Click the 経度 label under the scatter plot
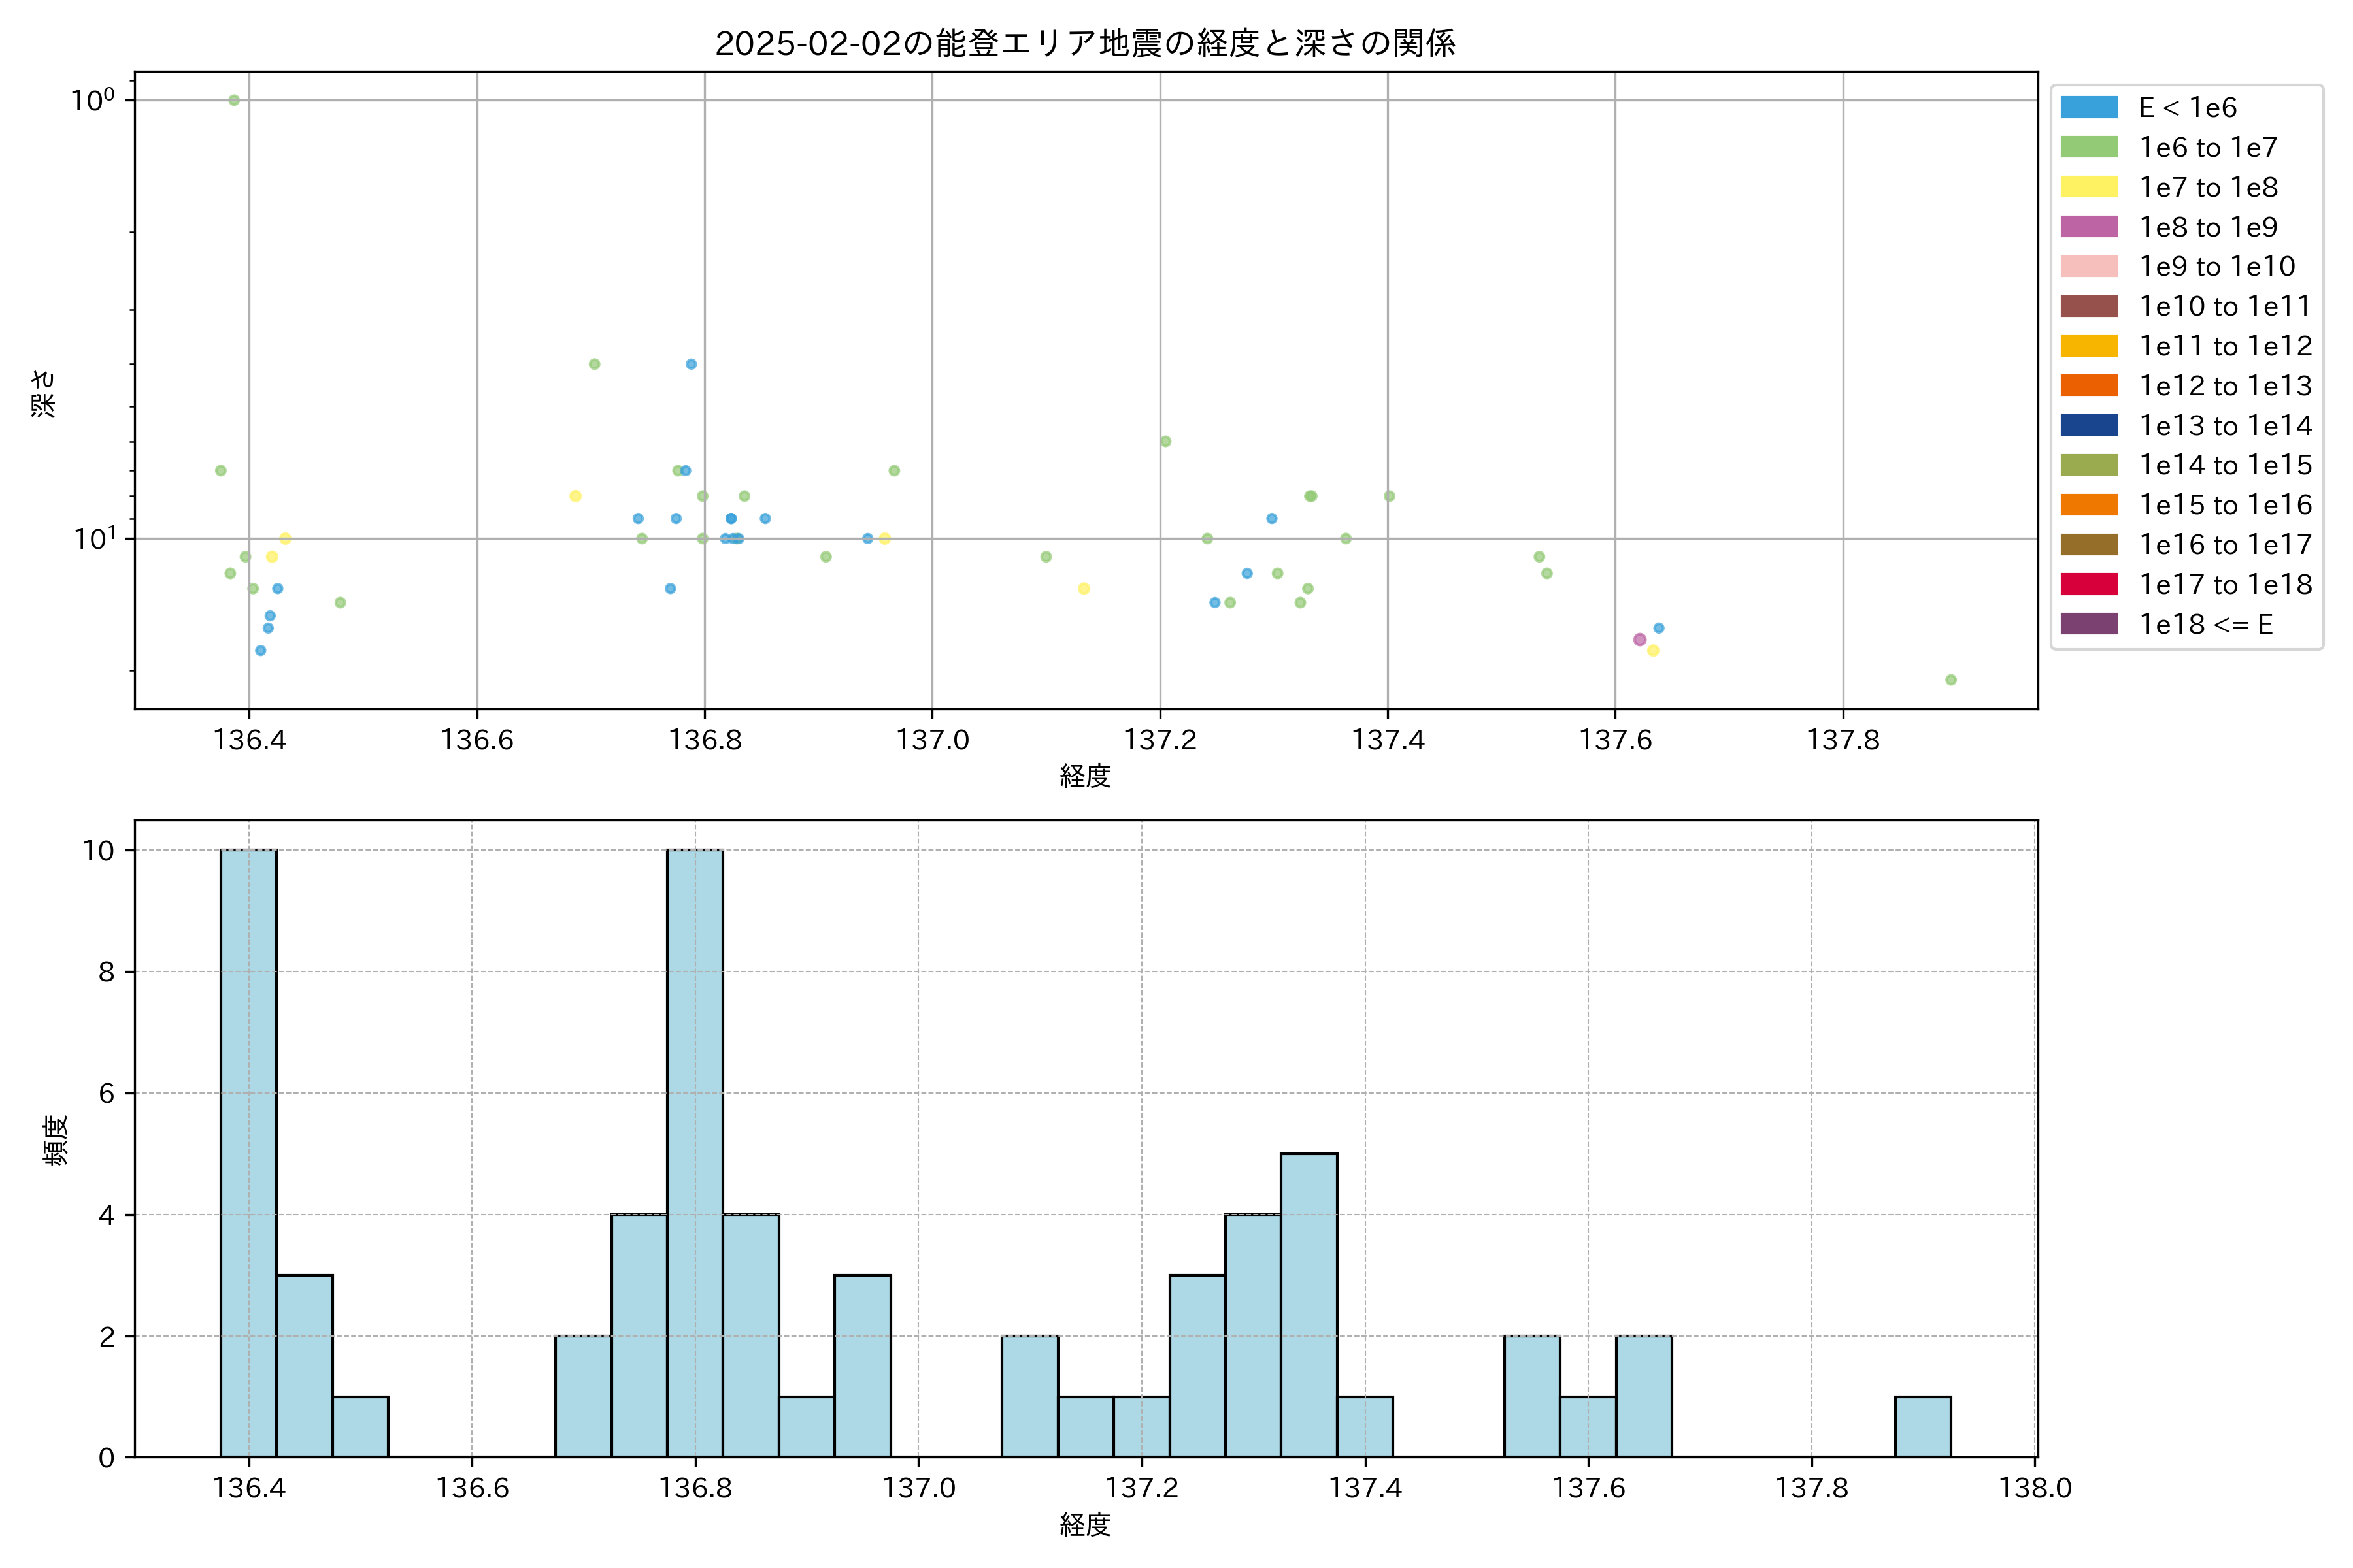The image size is (2353, 1568). pyautogui.click(x=1086, y=776)
